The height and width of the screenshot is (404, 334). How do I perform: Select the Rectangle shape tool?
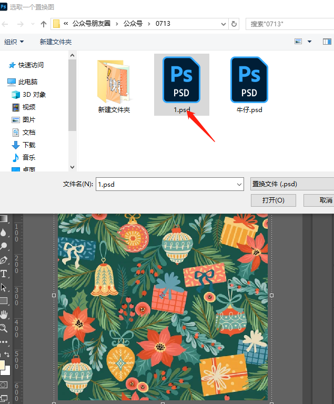(x=4, y=301)
